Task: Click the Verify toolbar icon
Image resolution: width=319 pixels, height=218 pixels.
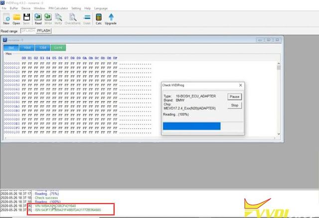Action: pos(58,19)
